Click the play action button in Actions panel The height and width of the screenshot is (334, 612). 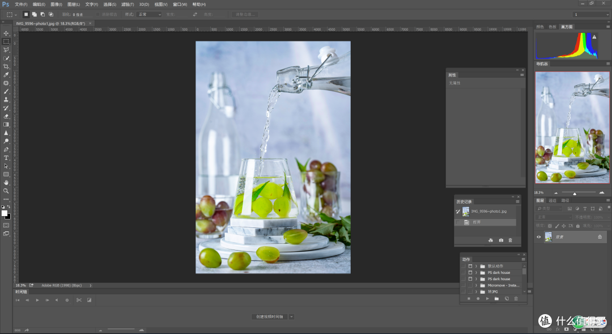487,298
